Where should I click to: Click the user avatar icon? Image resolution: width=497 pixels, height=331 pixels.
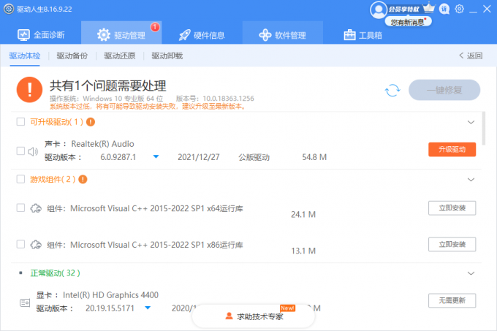pyautogui.click(x=378, y=9)
